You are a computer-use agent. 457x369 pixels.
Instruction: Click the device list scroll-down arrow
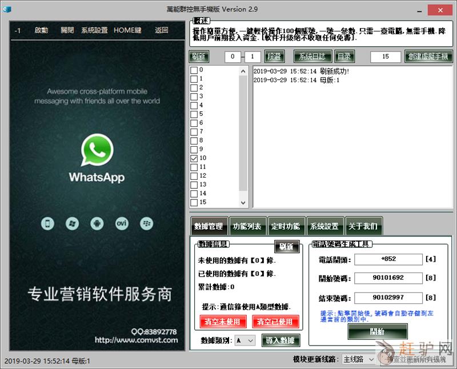pyautogui.click(x=243, y=203)
